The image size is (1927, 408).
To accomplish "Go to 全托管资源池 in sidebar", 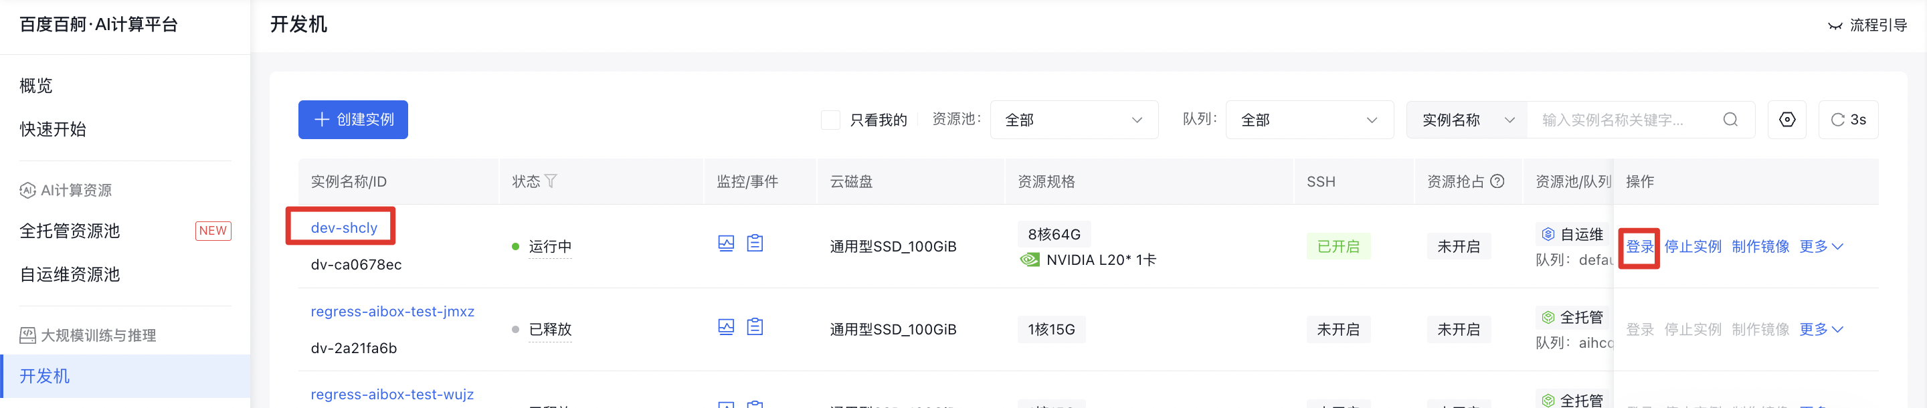I will (70, 231).
